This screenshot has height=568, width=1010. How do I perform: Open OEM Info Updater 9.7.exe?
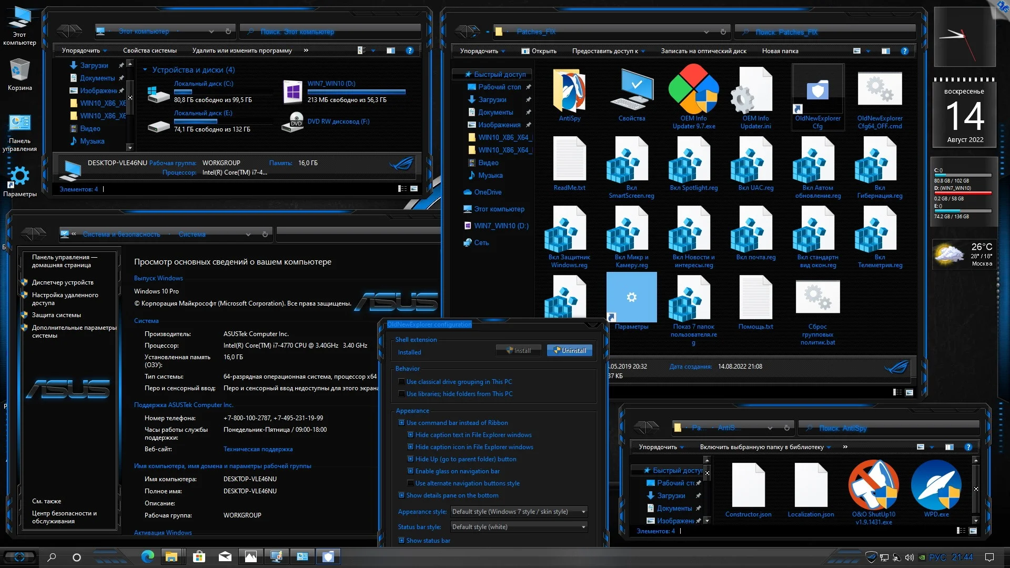tap(693, 90)
